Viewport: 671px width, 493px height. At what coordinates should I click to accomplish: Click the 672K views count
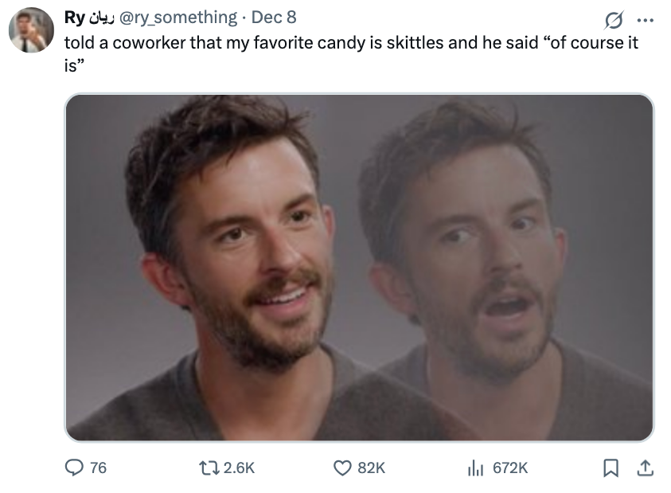[x=510, y=468]
